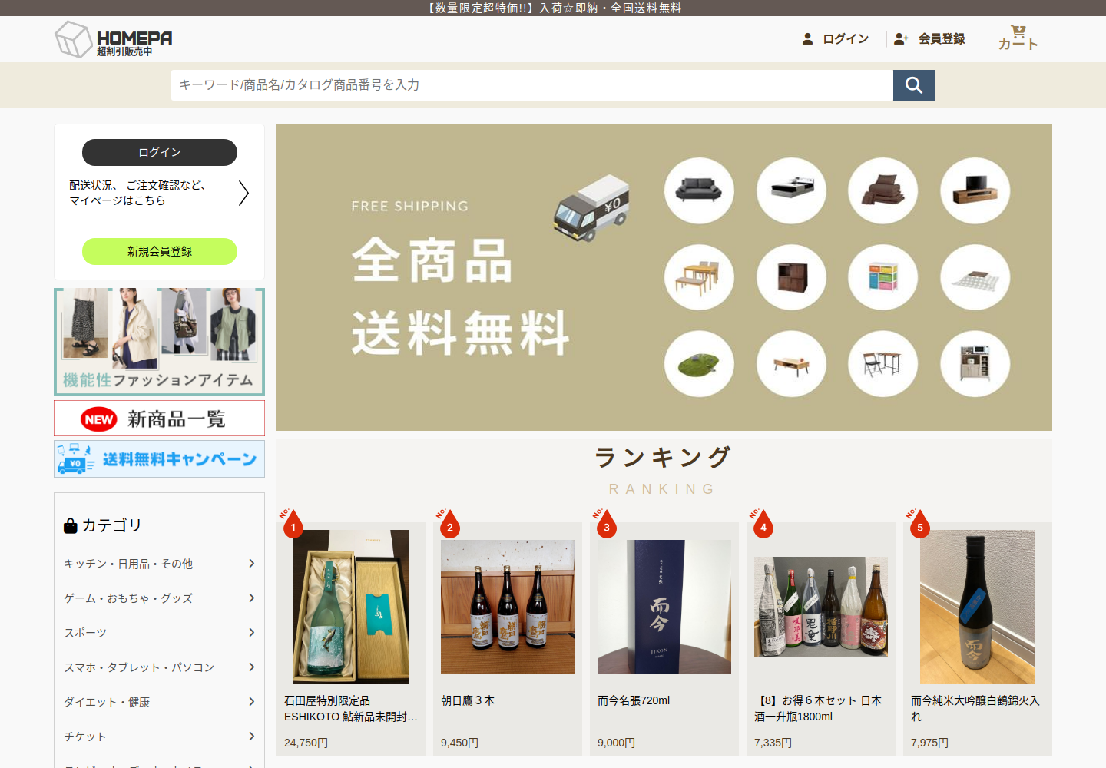The height and width of the screenshot is (768, 1106).
Task: Choose the TV stand circle icon
Action: click(975, 190)
